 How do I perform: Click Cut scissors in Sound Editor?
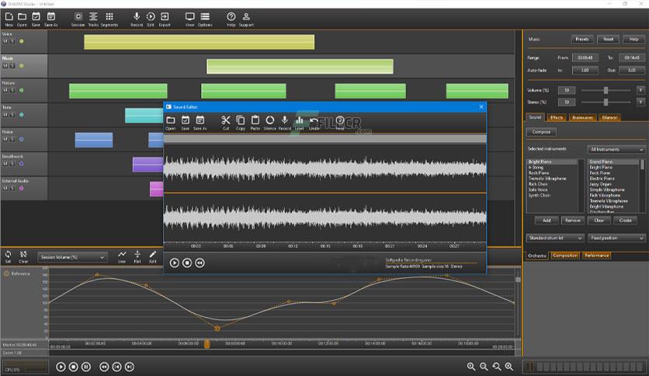[x=226, y=123]
